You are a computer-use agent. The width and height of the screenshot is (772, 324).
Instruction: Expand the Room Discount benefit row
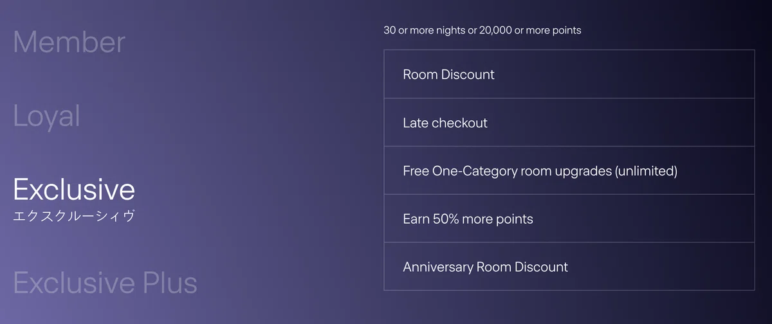point(569,74)
